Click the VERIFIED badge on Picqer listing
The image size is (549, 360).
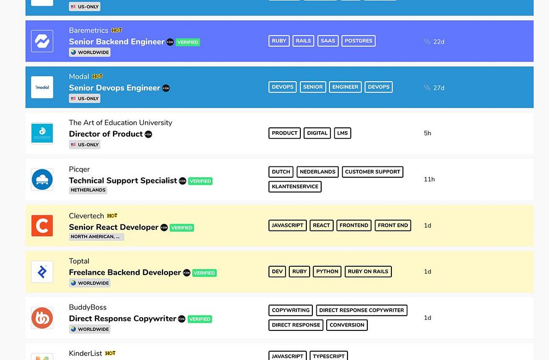click(x=200, y=181)
